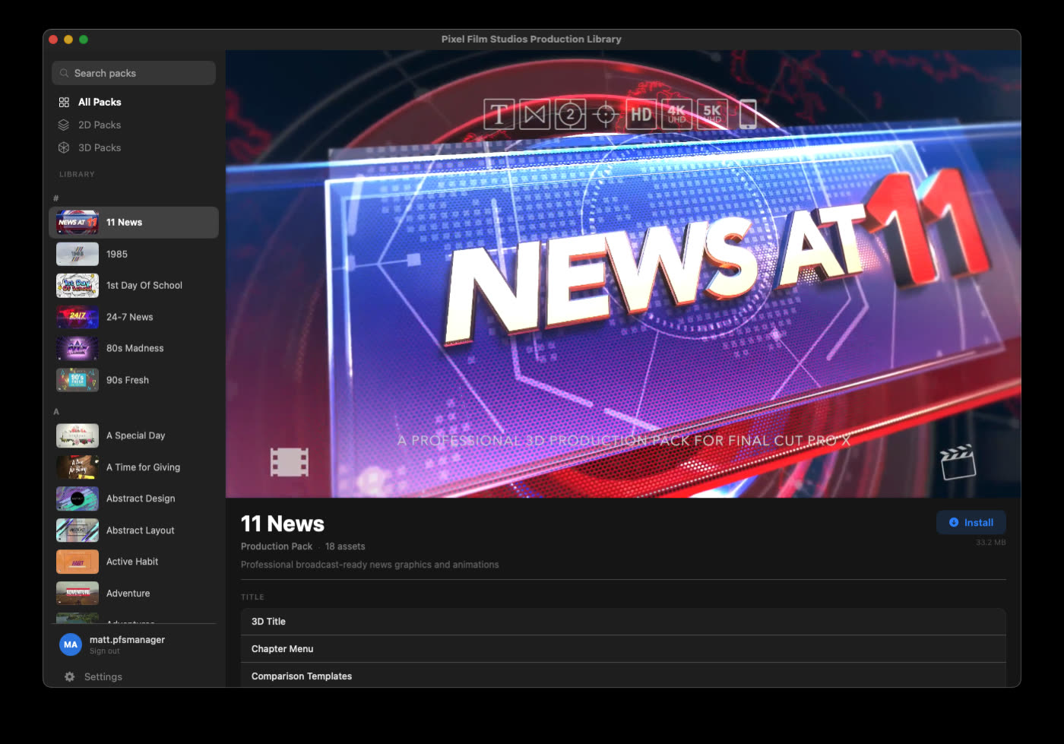
Task: Click the 5K UHD badge icon
Action: tap(712, 115)
